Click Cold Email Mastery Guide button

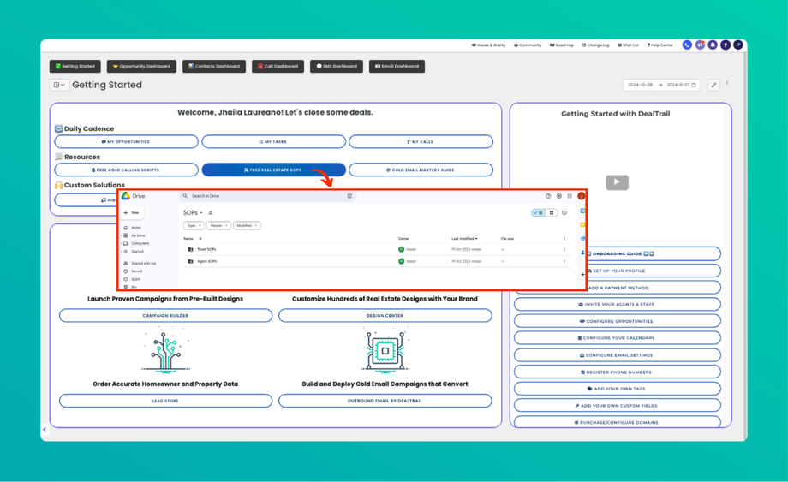tap(421, 170)
